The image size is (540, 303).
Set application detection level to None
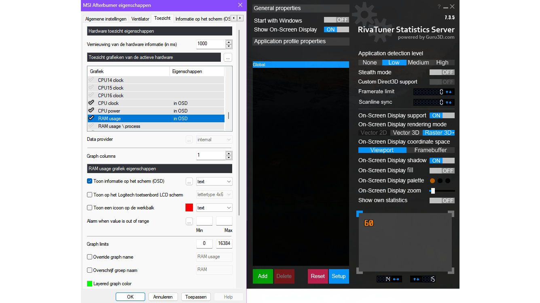(370, 63)
